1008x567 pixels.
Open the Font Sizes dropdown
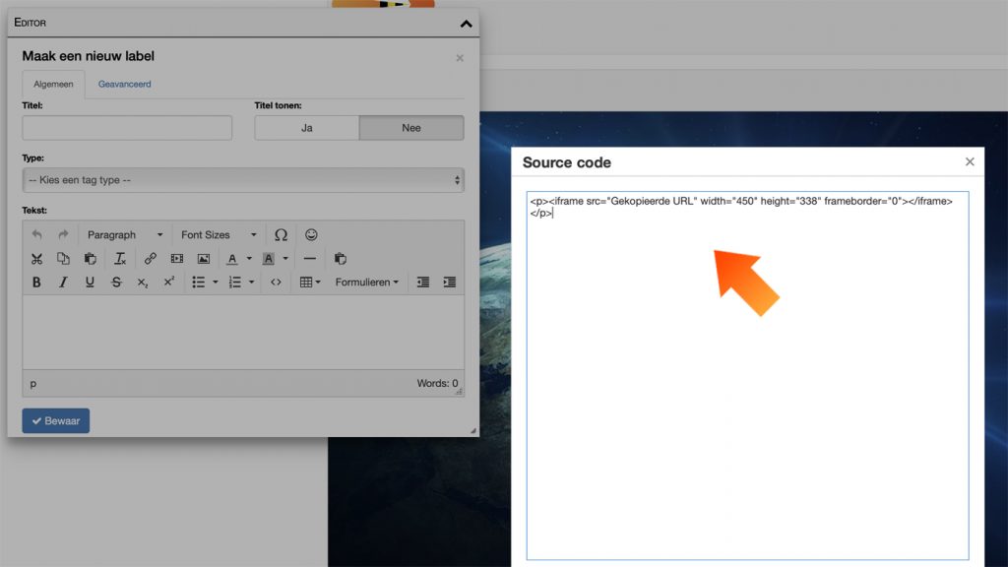pos(218,234)
